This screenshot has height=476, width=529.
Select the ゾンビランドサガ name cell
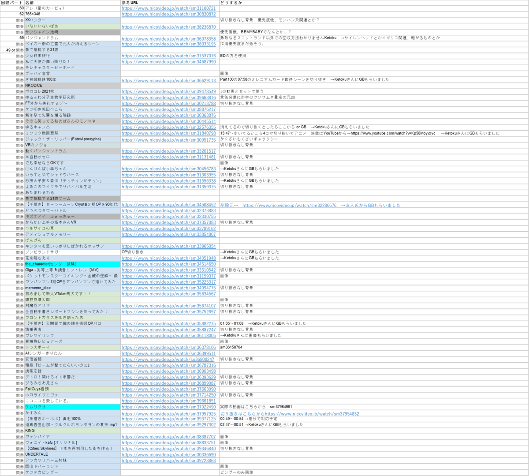(72, 252)
